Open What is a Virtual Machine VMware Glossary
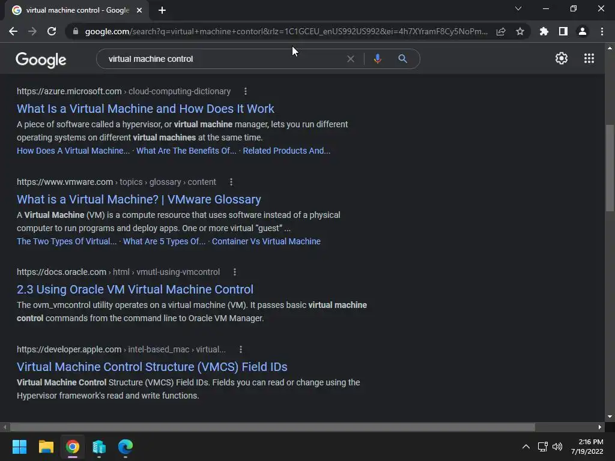The height and width of the screenshot is (461, 615). [x=139, y=199]
